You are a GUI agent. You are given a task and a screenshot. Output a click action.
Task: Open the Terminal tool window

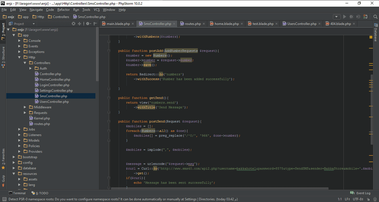pos(17,193)
